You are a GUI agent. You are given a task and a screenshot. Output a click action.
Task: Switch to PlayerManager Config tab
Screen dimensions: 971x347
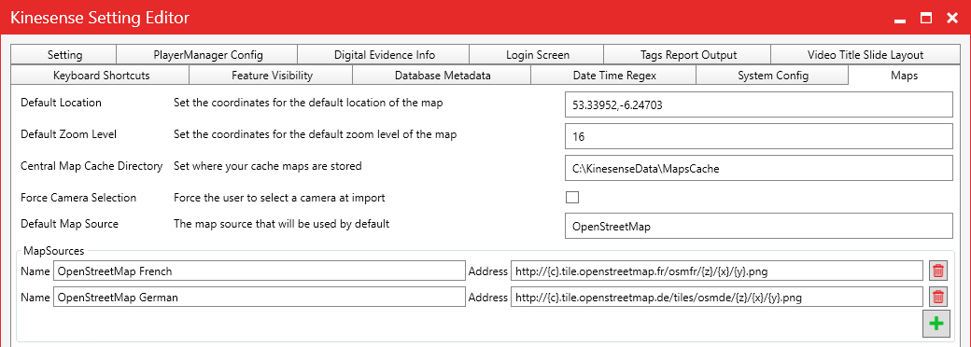coord(208,54)
